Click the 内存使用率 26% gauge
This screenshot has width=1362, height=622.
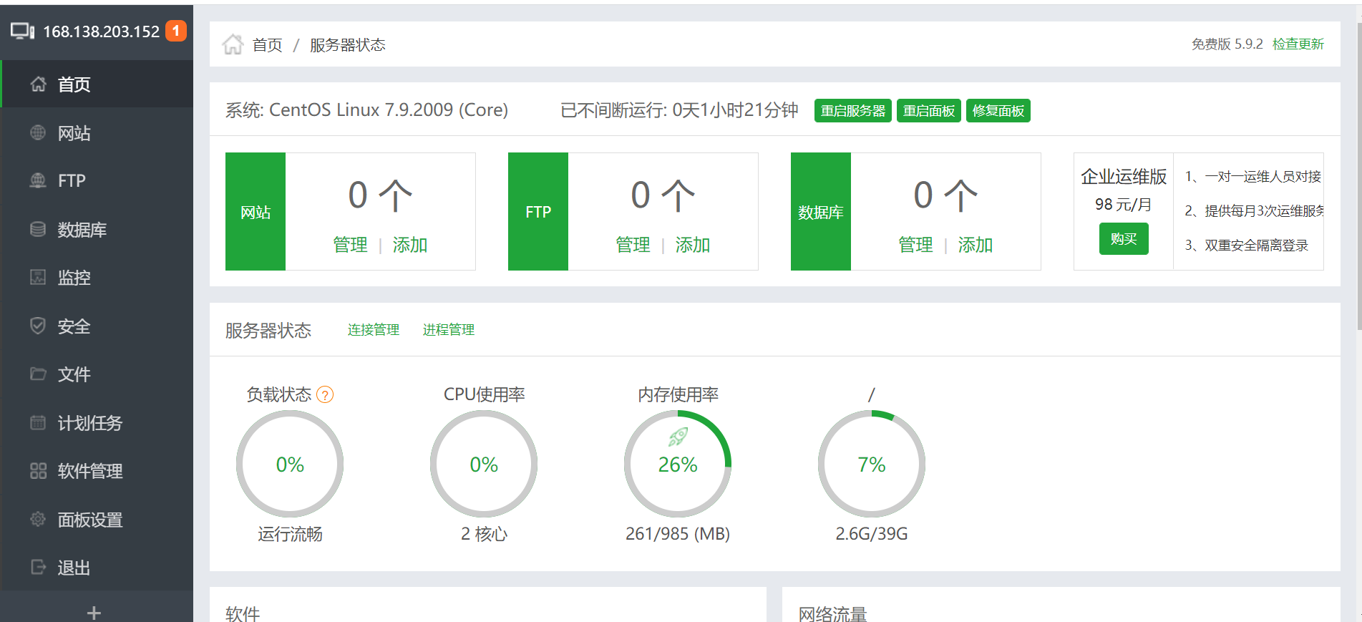678,464
